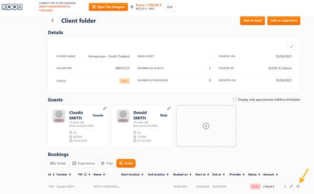The width and height of the screenshot is (314, 194).
Task: Click the TIR info icon
Action: click(x=85, y=174)
